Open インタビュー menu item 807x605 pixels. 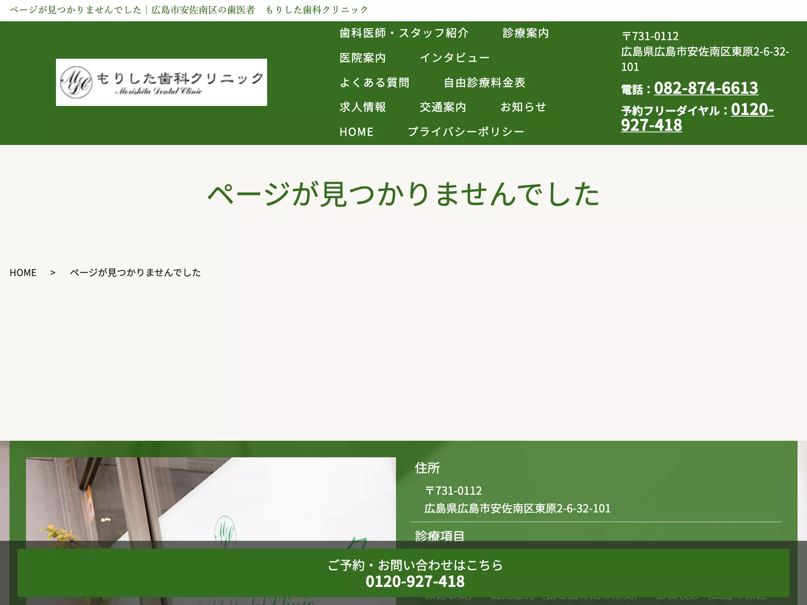click(x=455, y=58)
